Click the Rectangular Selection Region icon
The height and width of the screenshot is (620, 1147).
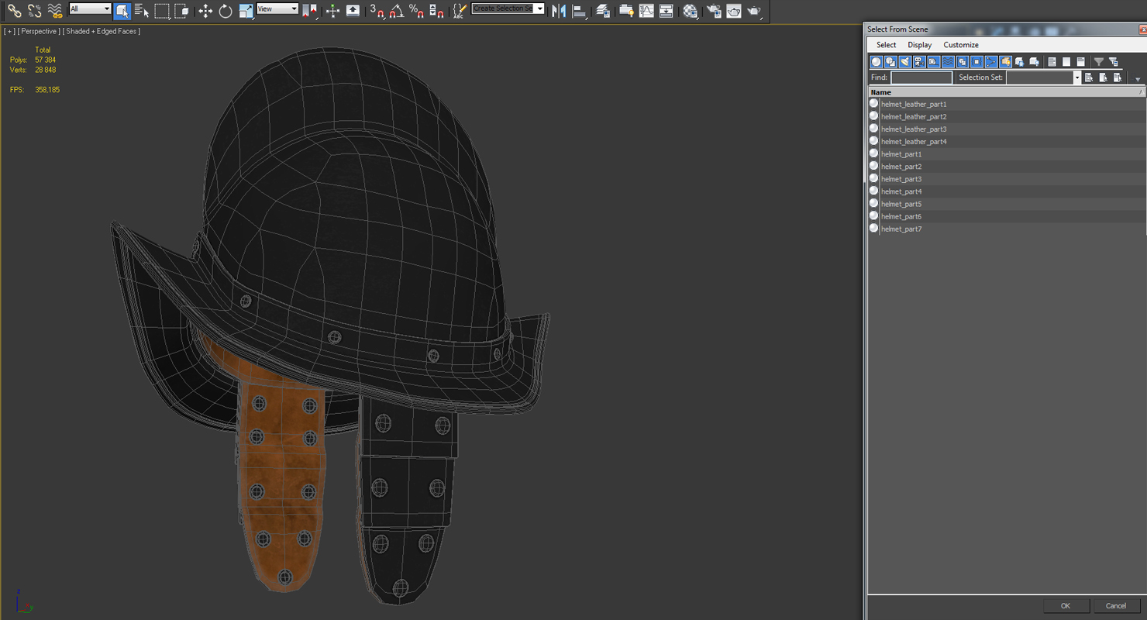point(162,11)
